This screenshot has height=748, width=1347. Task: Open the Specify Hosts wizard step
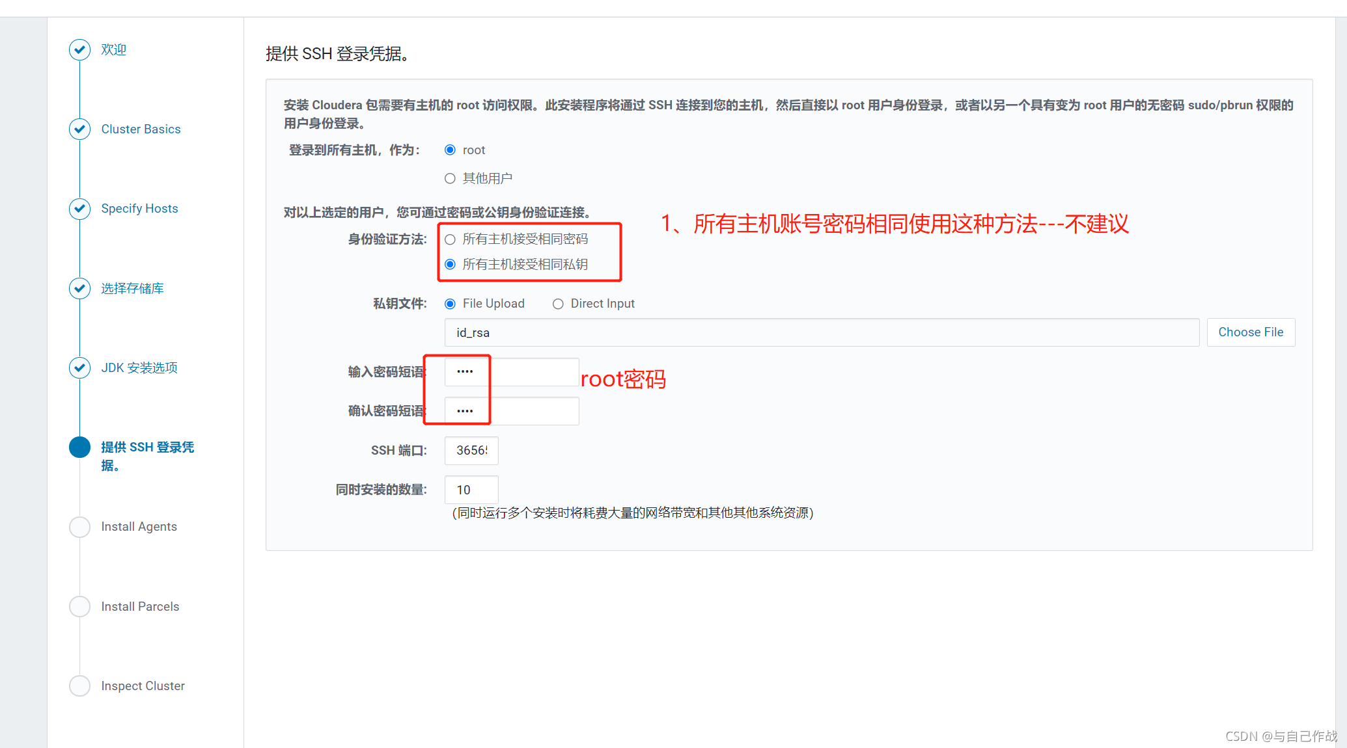pos(139,209)
